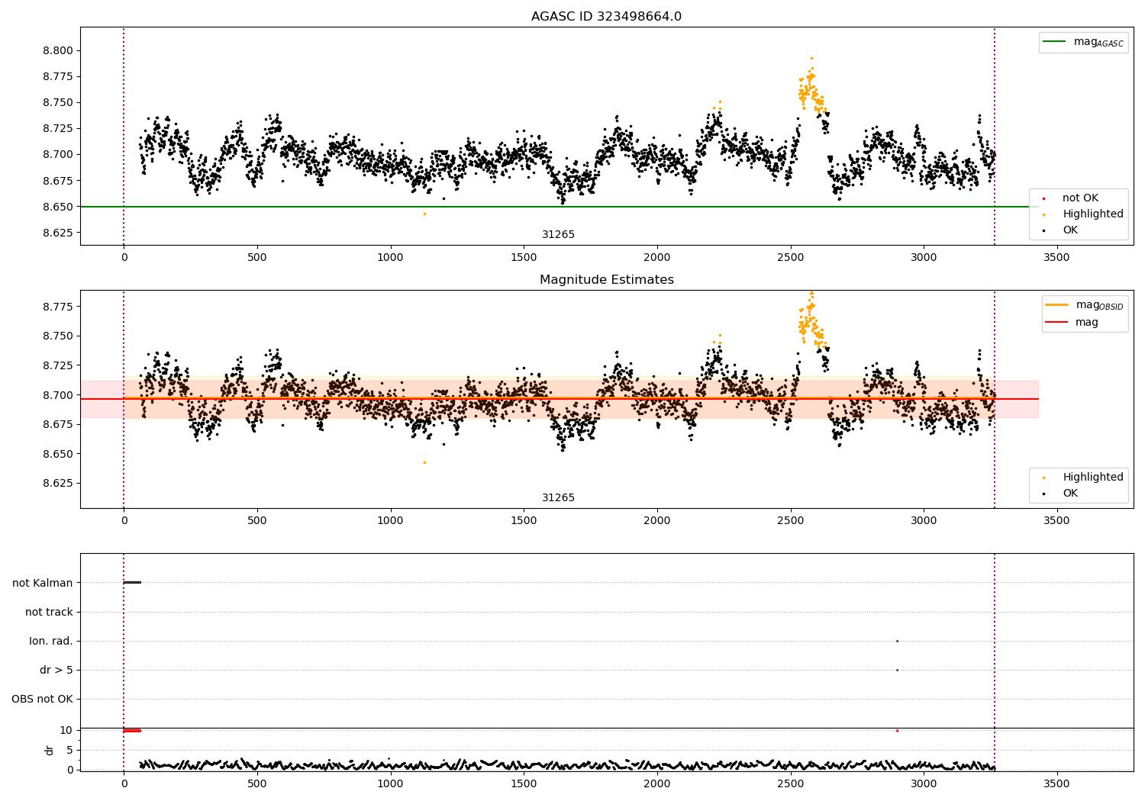Select 'Highlighted' legend entry in top plot

pyautogui.click(x=1082, y=214)
